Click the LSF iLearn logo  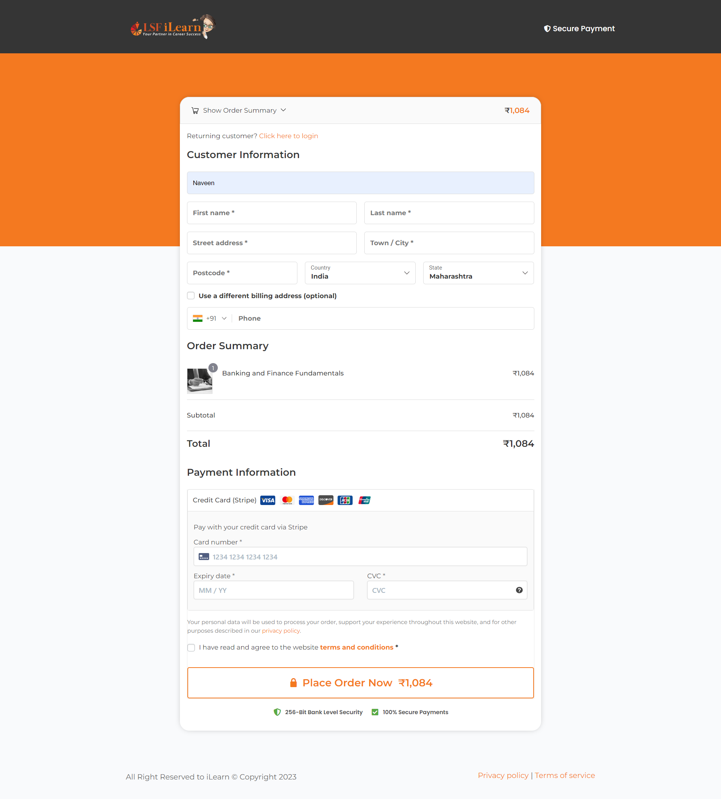172,27
